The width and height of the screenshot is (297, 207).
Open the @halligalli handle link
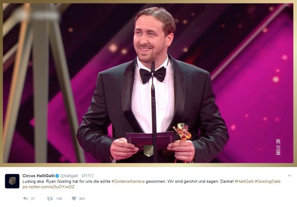point(69,176)
